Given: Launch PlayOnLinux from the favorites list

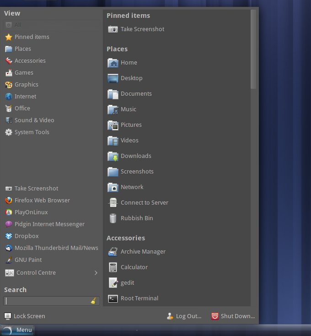Looking at the screenshot, I should pyautogui.click(x=31, y=212).
